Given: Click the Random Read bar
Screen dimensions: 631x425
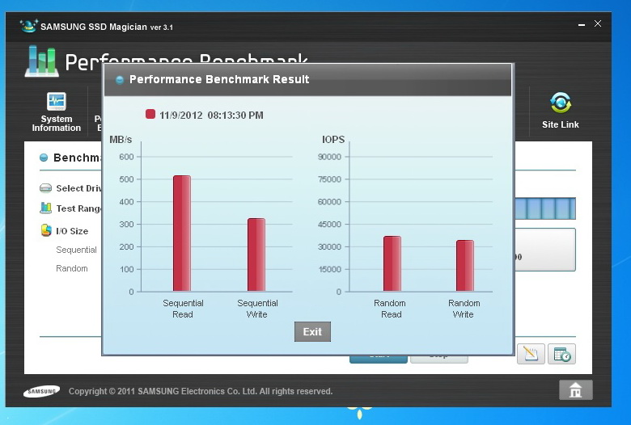Looking at the screenshot, I should click(392, 263).
